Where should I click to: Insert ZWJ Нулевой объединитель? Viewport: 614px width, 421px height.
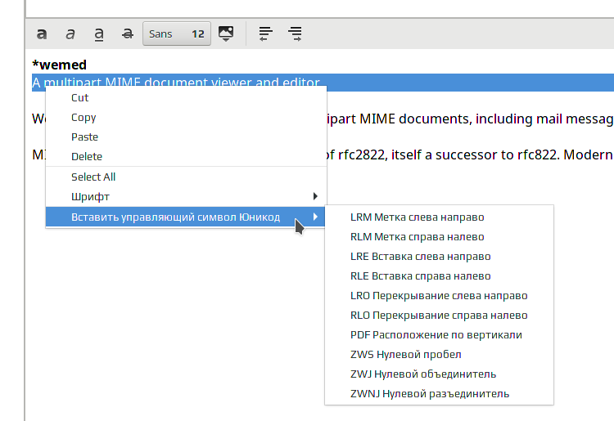click(x=439, y=374)
